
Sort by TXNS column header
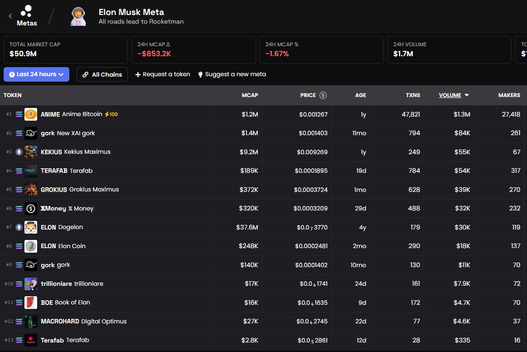tap(413, 95)
